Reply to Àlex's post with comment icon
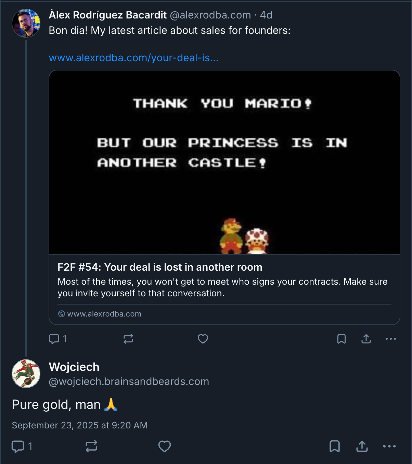 click(54, 339)
